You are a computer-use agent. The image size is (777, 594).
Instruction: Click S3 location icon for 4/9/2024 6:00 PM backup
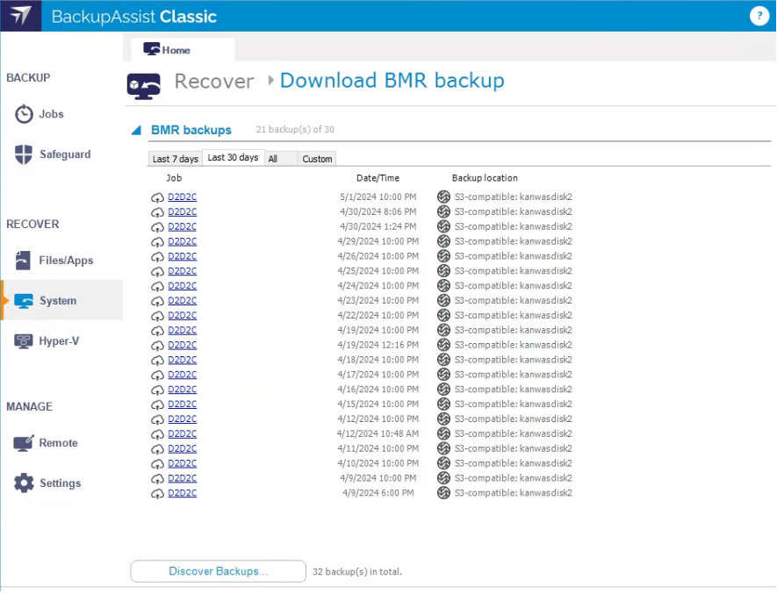(x=444, y=493)
